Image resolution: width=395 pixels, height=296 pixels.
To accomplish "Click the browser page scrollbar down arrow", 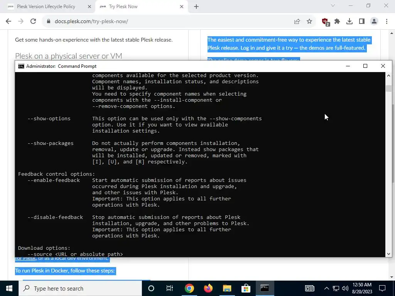I will [x=392, y=277].
